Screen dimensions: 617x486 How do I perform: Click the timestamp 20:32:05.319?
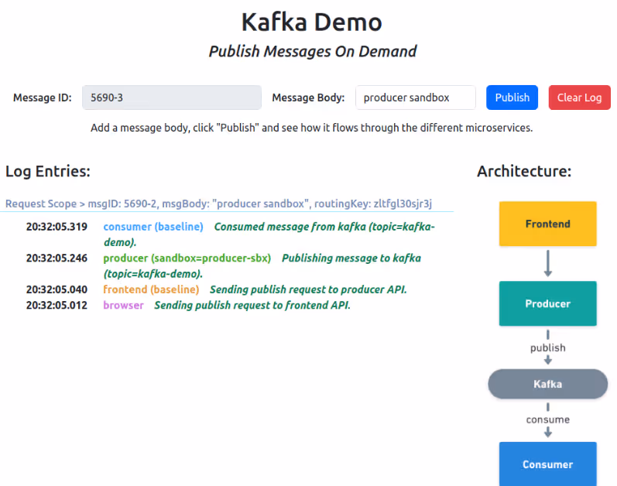tap(57, 227)
